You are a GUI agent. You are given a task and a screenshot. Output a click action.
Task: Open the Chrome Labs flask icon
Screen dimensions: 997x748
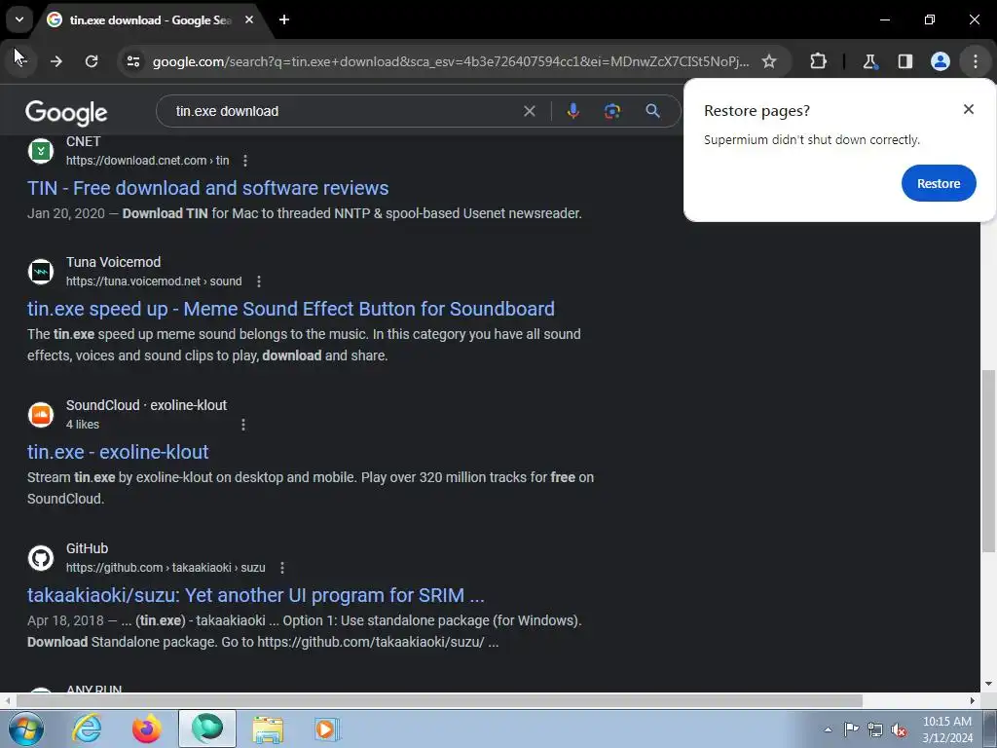pos(869,61)
